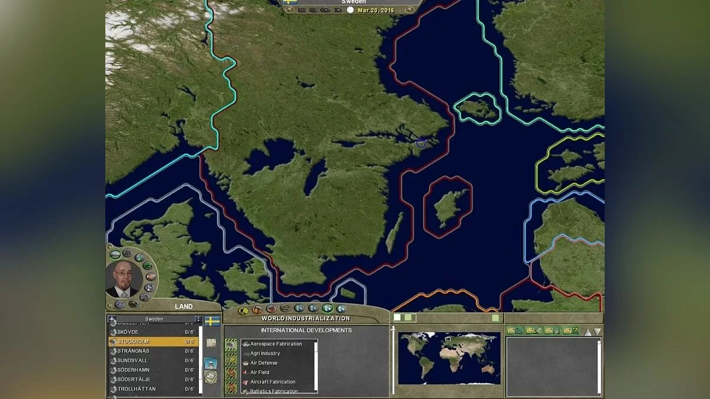The width and height of the screenshot is (710, 399).
Task: Click the message panel scrollbar
Action: click(x=599, y=366)
